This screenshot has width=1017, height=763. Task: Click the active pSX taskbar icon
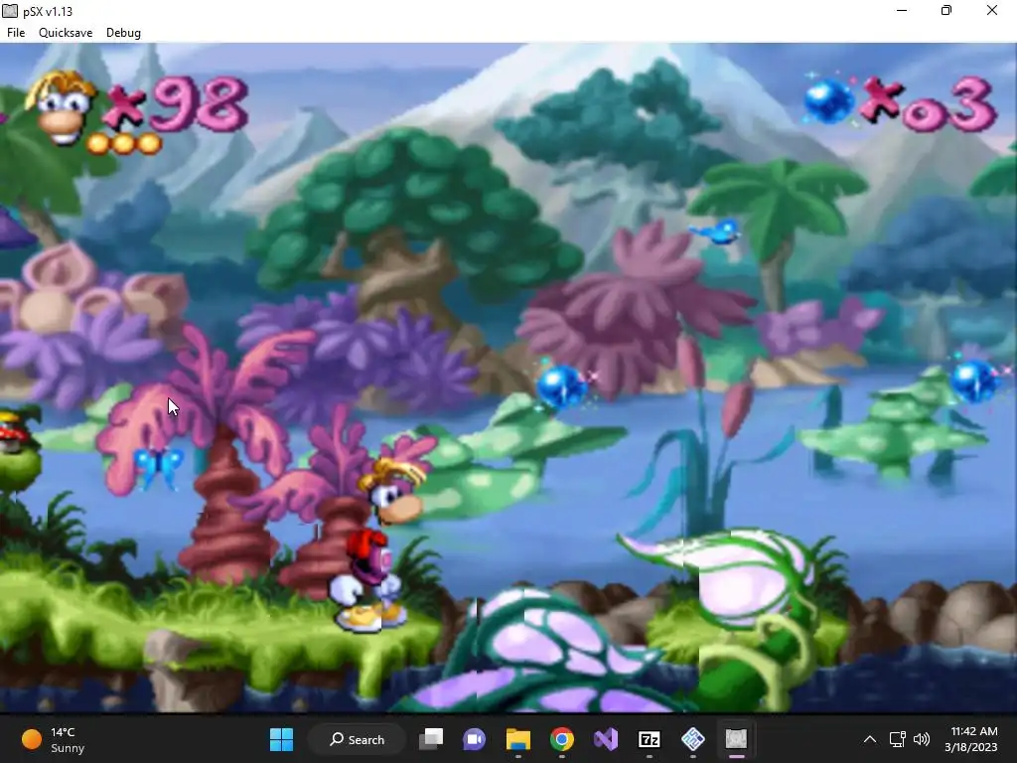click(x=736, y=739)
